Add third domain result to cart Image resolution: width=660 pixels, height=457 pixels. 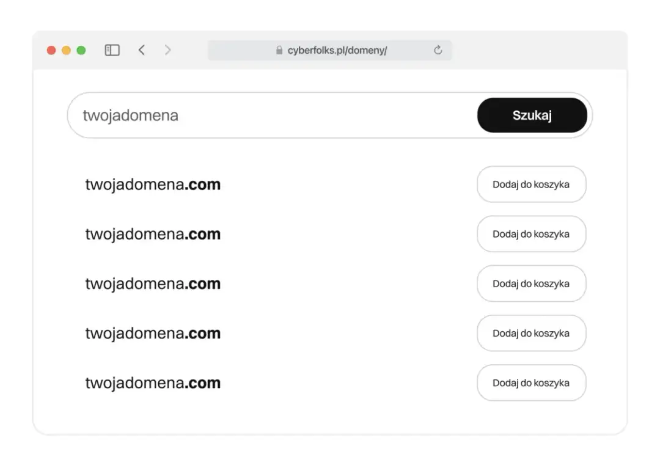[x=531, y=283]
